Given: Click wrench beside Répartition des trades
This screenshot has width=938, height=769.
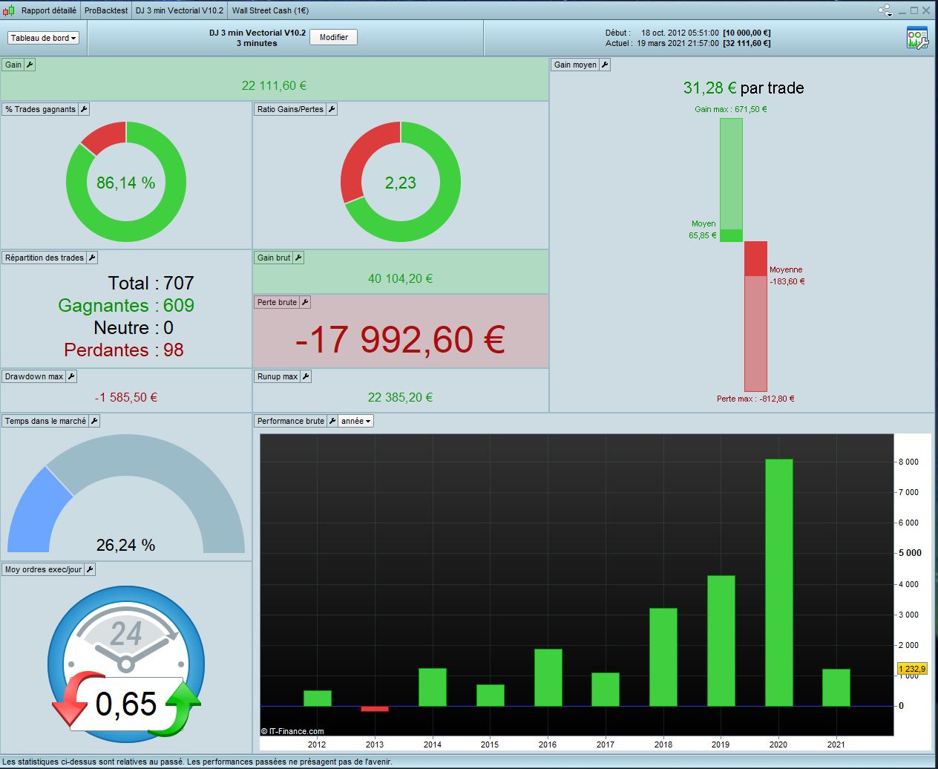Looking at the screenshot, I should click(92, 258).
